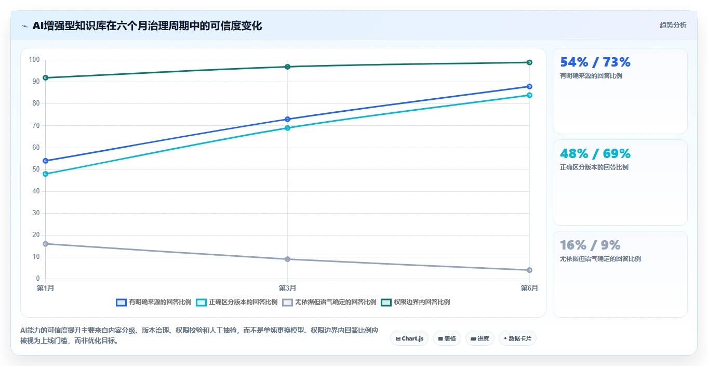This screenshot has height=366, width=708.
Task: Click the dark blue 第1月 point at 54
Action: click(x=46, y=161)
